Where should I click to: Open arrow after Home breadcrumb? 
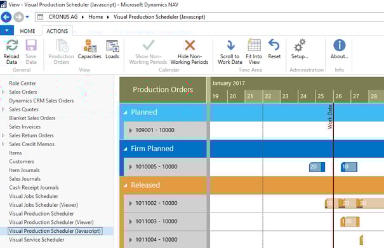pyautogui.click(x=108, y=17)
